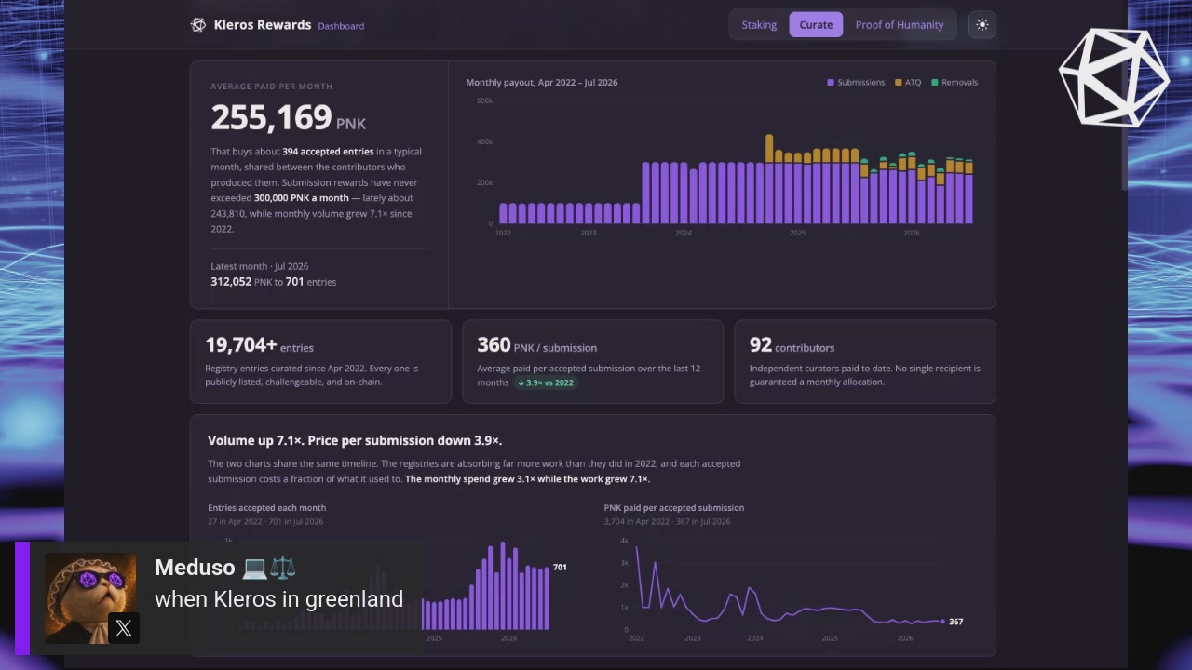1192x670 pixels.
Task: Click the Dashboard label in header
Action: (x=341, y=26)
